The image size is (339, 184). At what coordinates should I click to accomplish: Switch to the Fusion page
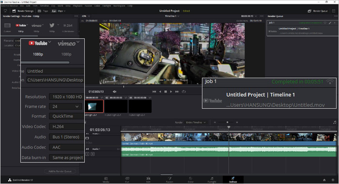pyautogui.click(x=169, y=180)
